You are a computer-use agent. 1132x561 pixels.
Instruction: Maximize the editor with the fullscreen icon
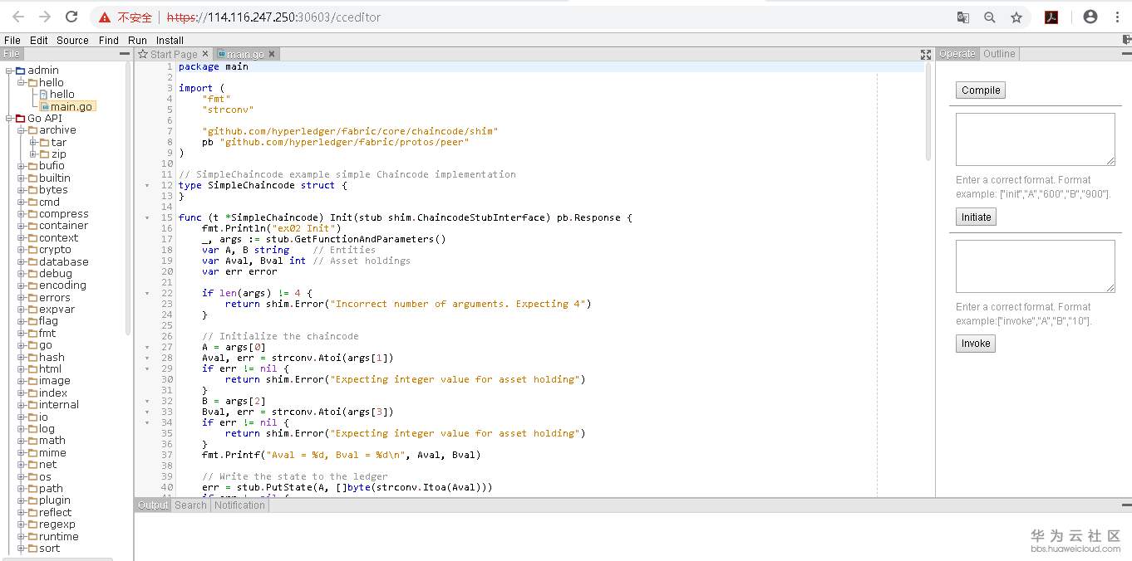point(925,54)
